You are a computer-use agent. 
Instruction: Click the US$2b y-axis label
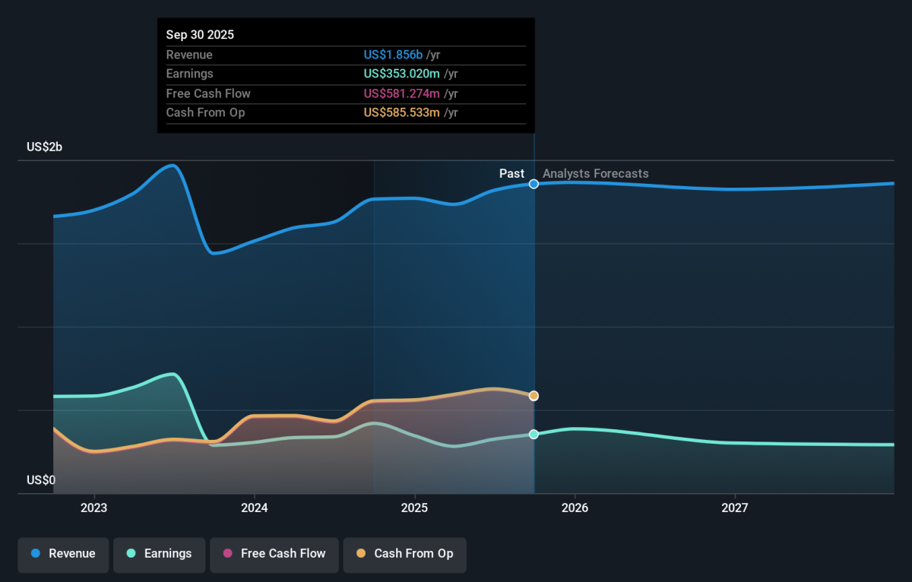pos(44,147)
